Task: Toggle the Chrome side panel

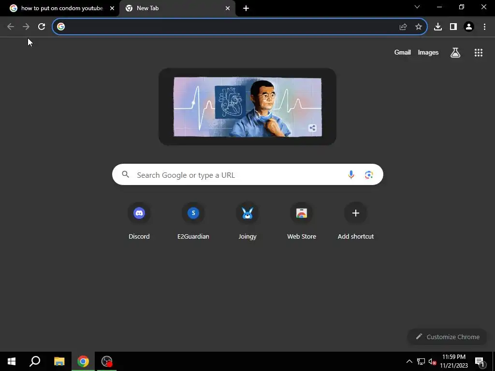Action: [453, 27]
